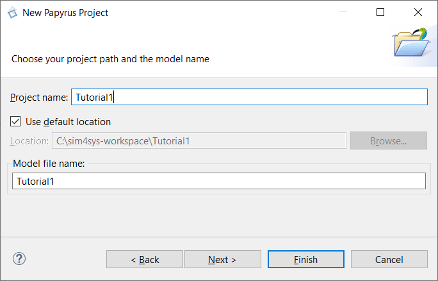
Task: Cancel the New Papyrus Project wizard
Action: (389, 259)
